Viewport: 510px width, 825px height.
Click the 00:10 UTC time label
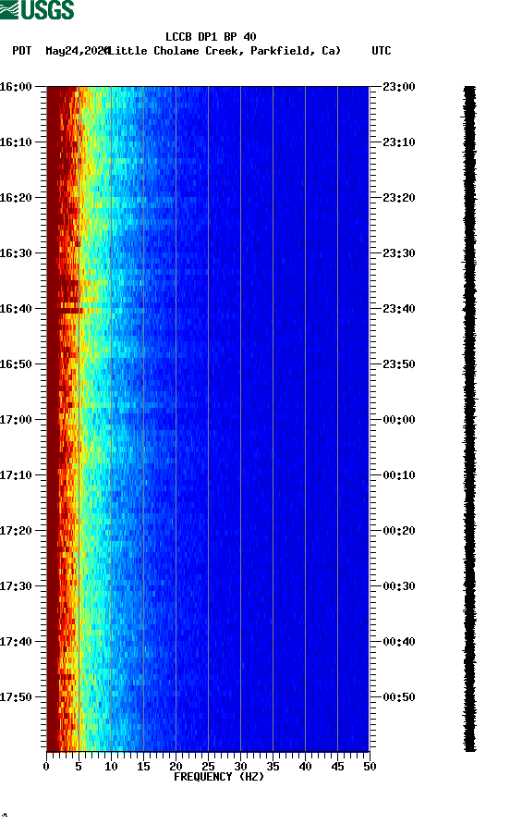[399, 475]
